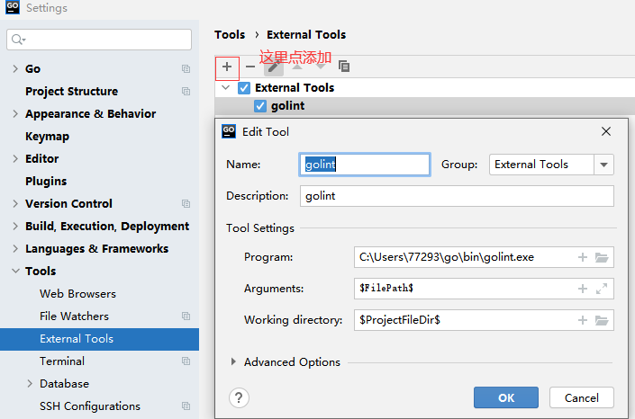Expand the Editor settings node

pyautogui.click(x=15, y=158)
